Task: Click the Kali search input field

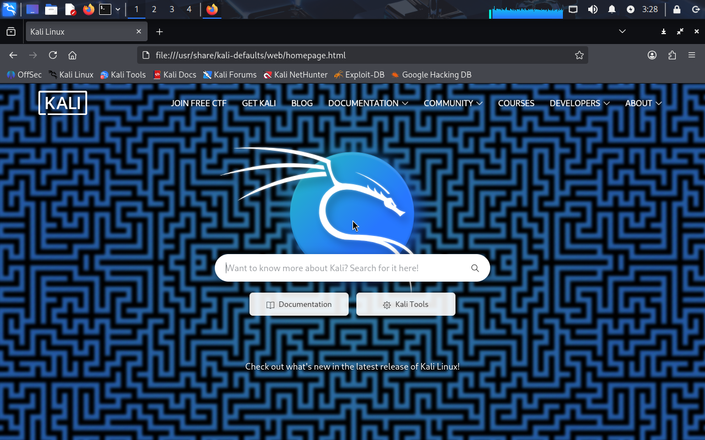Action: pos(341,268)
